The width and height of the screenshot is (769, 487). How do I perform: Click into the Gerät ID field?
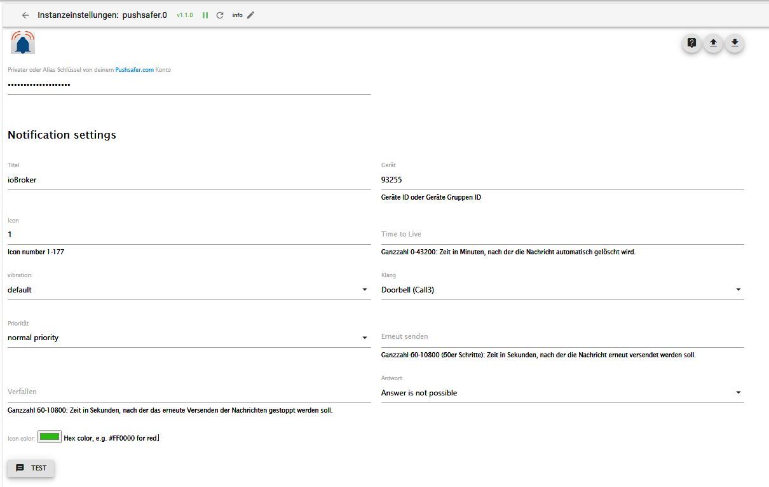562,180
